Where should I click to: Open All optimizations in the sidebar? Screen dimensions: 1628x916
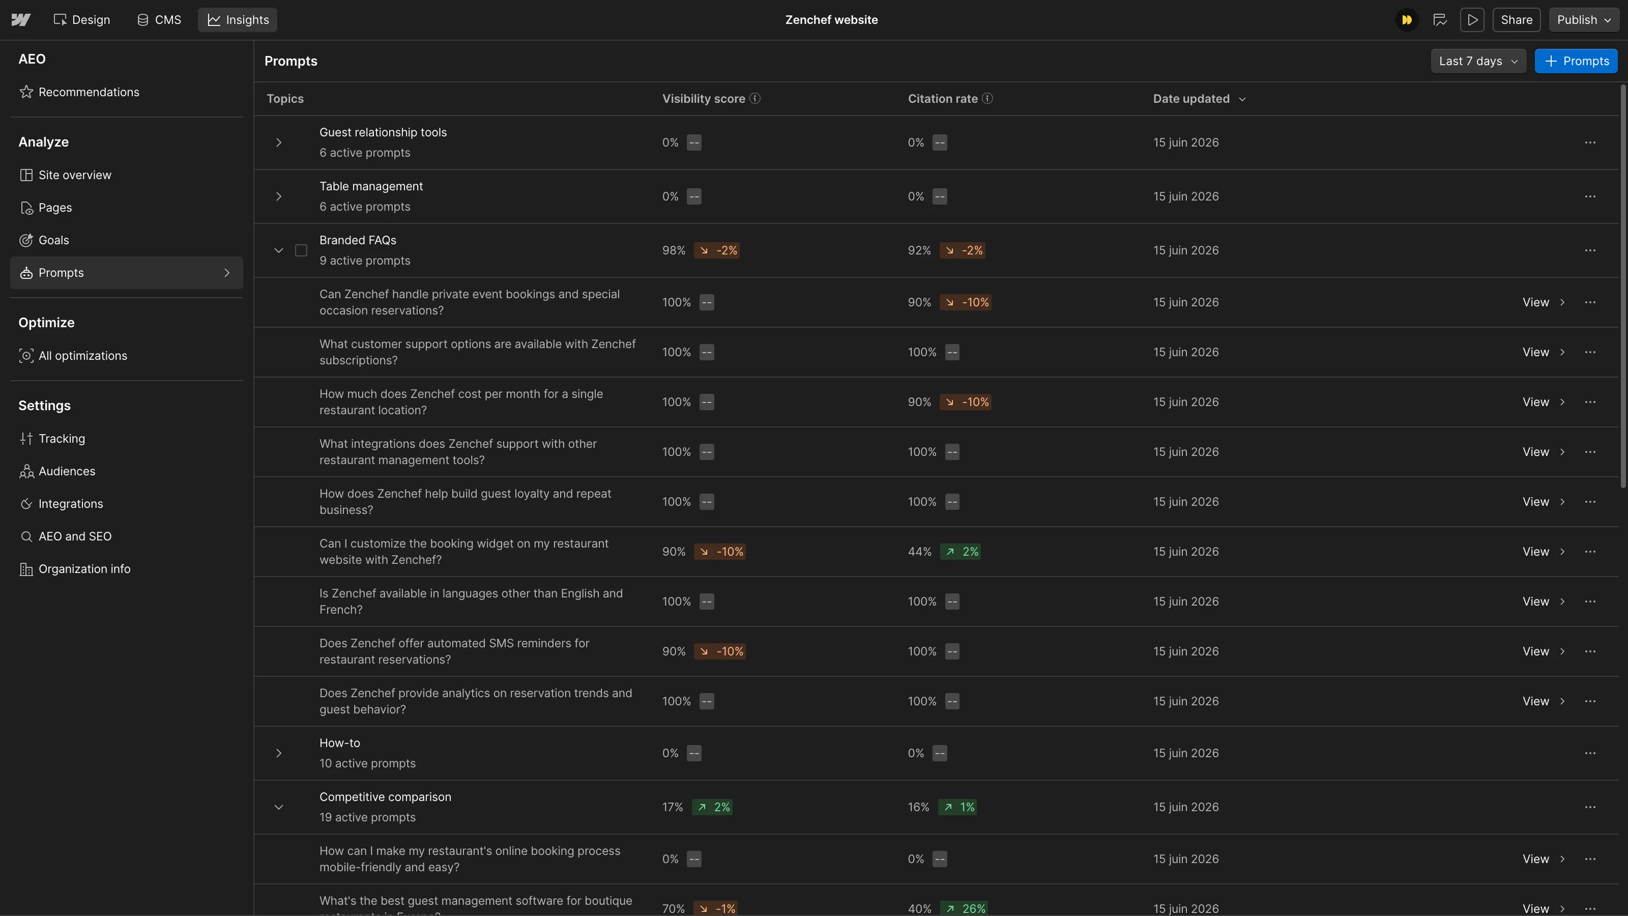pos(126,356)
